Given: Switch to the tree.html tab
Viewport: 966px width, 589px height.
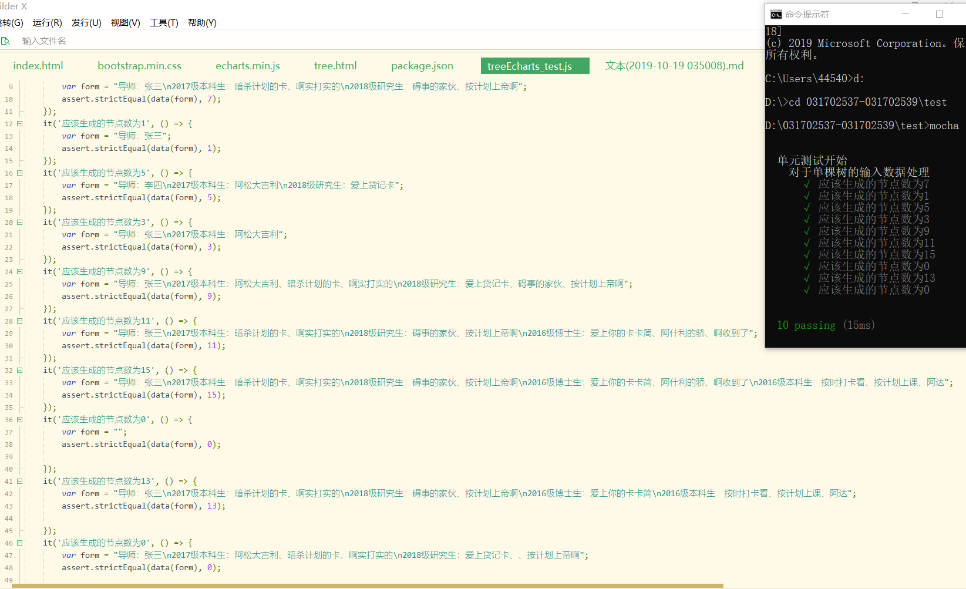Looking at the screenshot, I should [x=335, y=66].
